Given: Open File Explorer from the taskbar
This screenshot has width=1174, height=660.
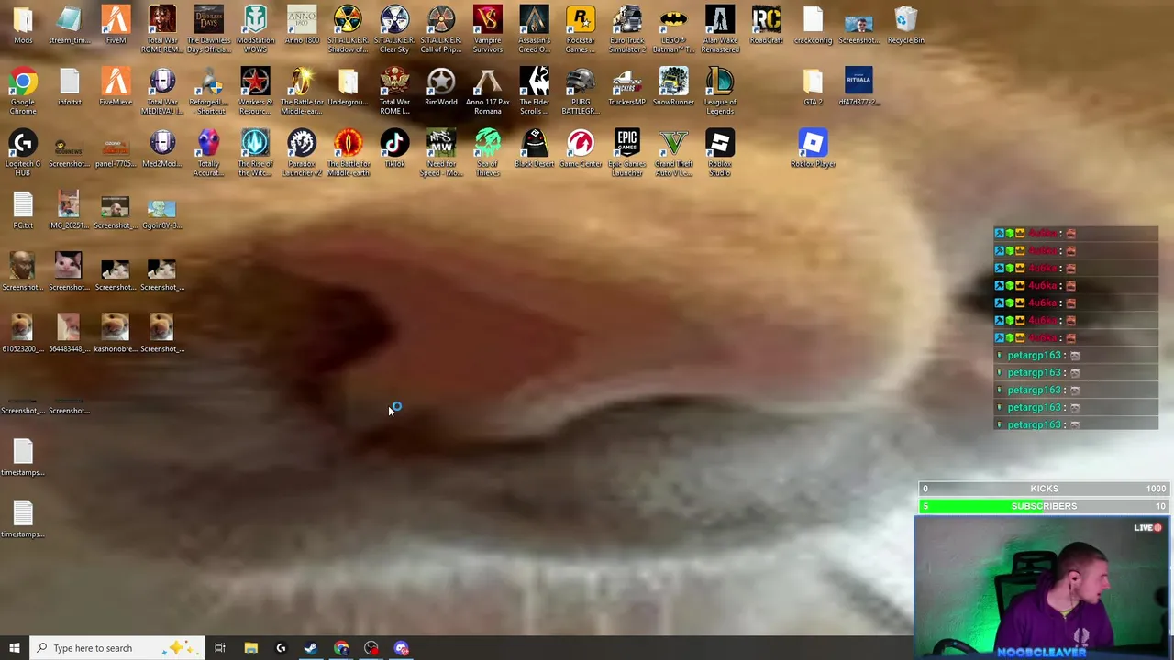Looking at the screenshot, I should tap(250, 648).
